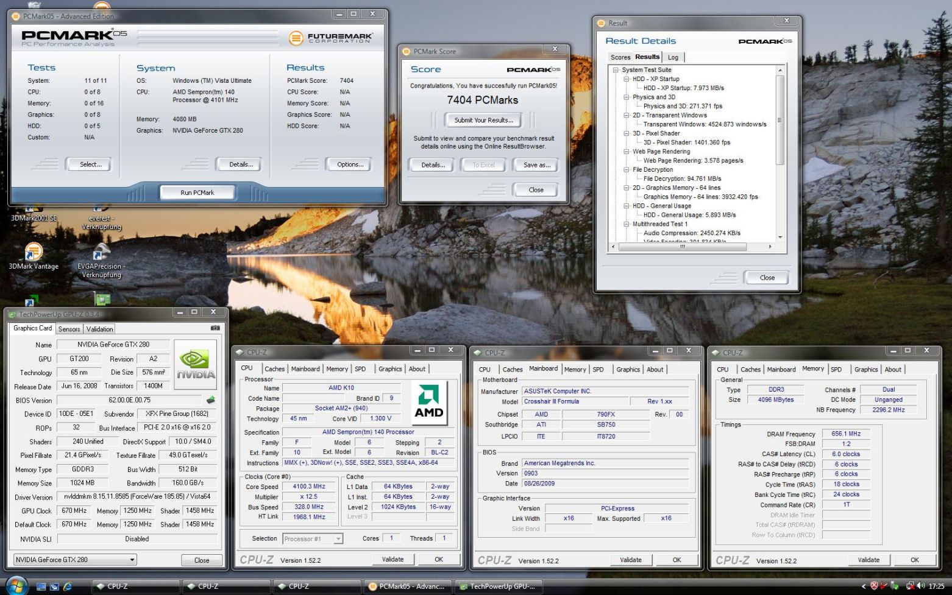The image size is (952, 595).
Task: Click Close button in GPU-Z window
Action: [x=202, y=560]
